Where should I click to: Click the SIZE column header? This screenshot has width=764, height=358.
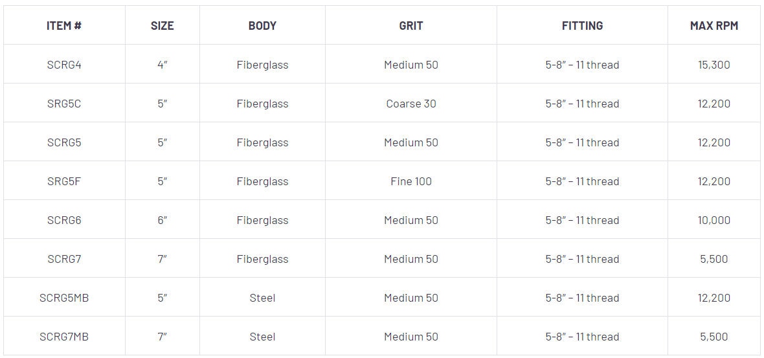(x=162, y=26)
